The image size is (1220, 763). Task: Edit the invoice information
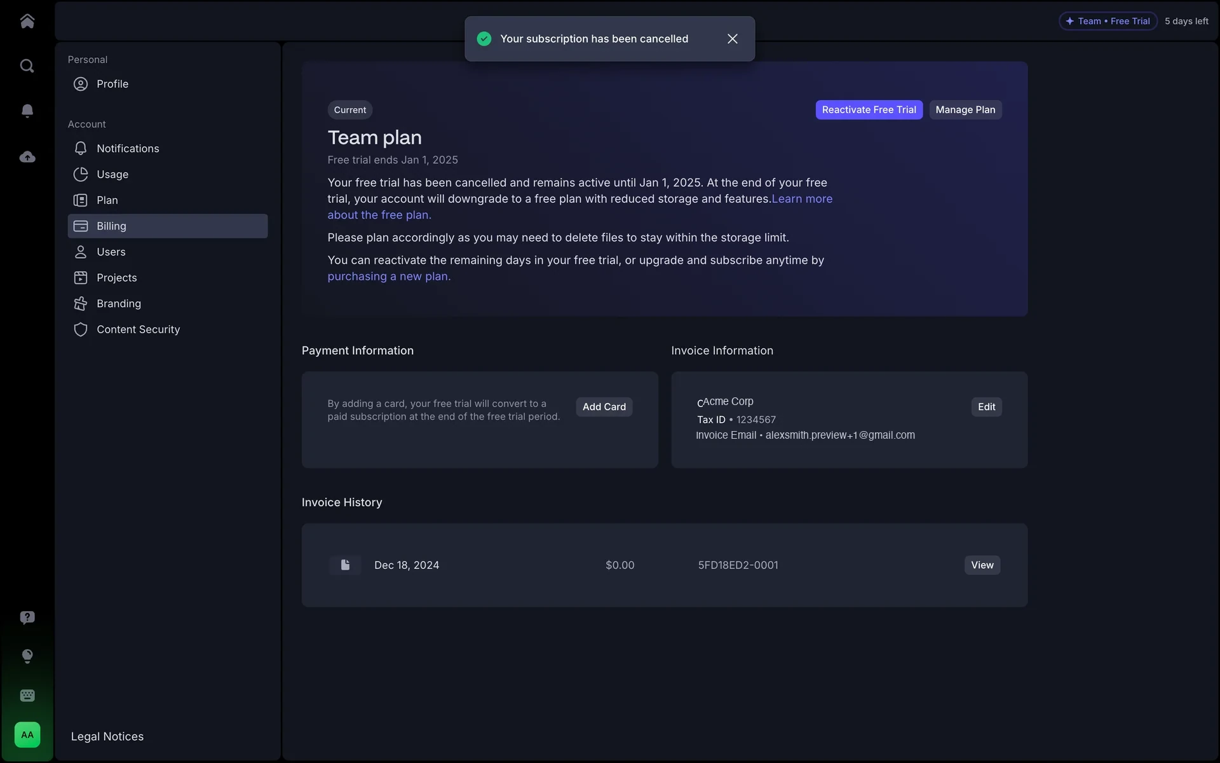pos(986,407)
